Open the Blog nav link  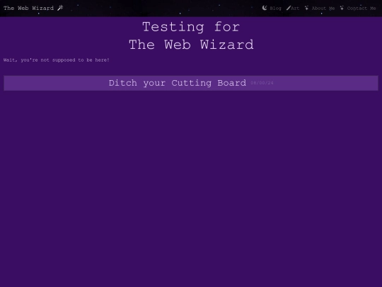point(275,9)
